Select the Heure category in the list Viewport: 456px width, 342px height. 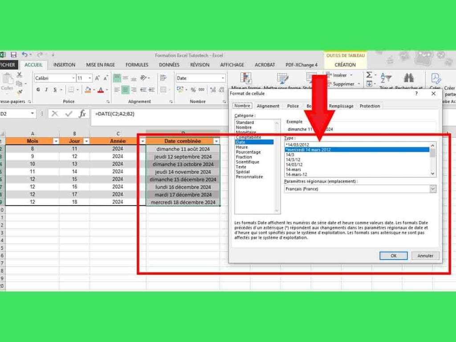pos(241,147)
